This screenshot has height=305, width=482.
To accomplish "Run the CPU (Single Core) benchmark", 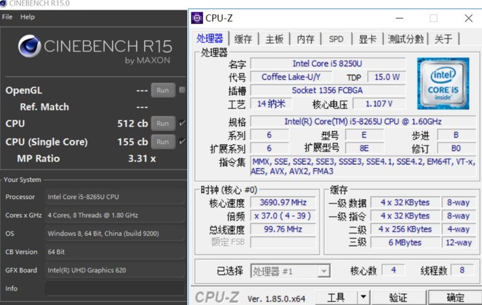I will (x=163, y=142).
